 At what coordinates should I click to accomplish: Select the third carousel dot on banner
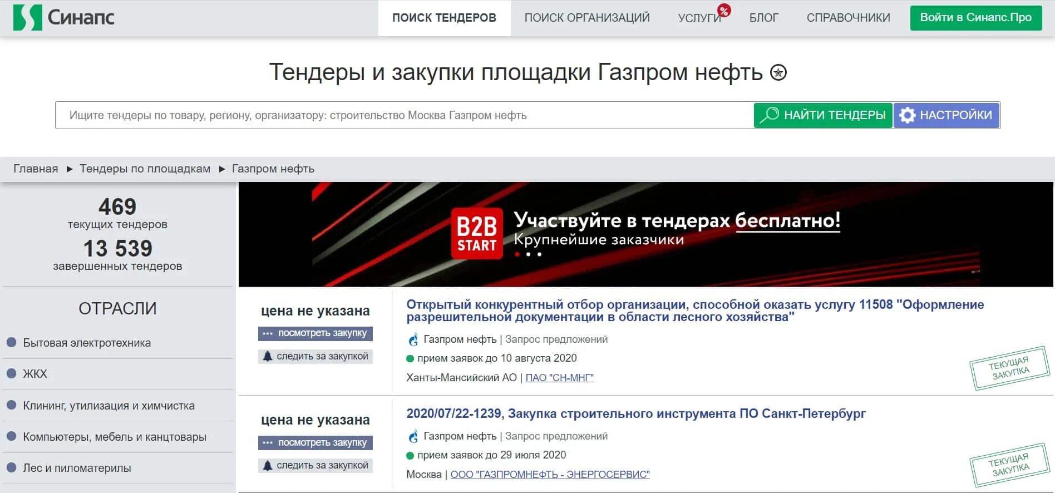pos(539,254)
